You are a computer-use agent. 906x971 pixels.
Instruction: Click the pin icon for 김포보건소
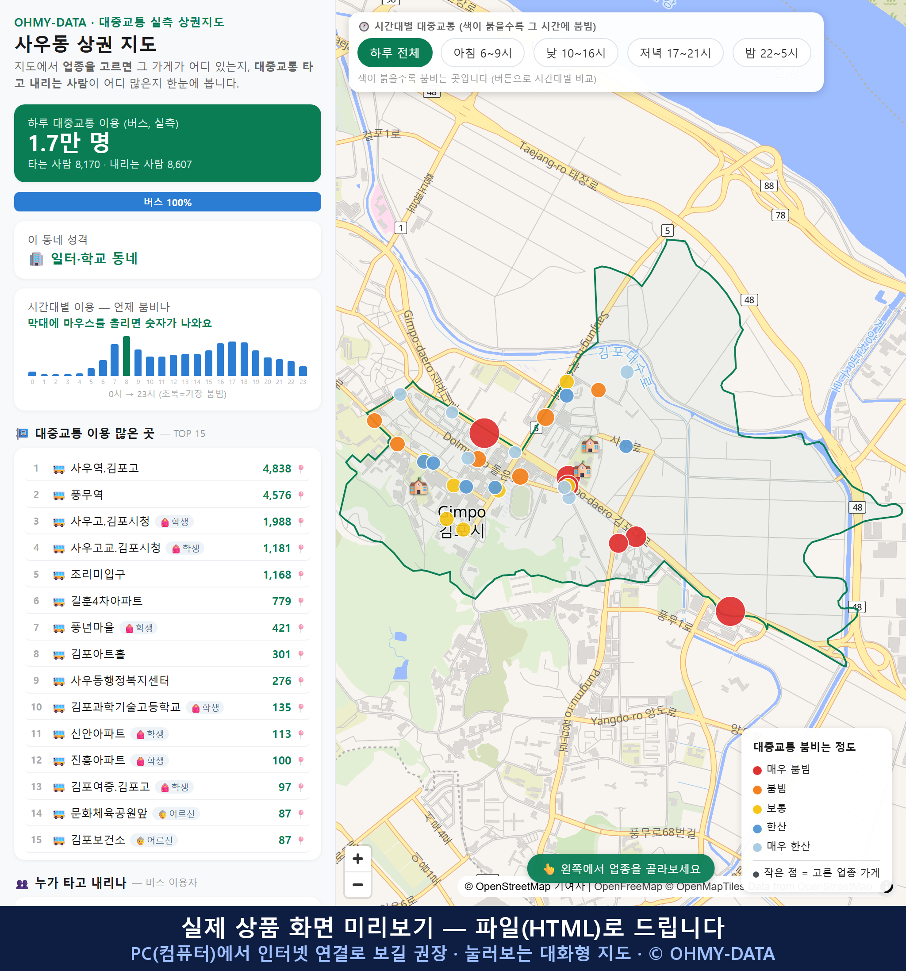click(x=301, y=840)
